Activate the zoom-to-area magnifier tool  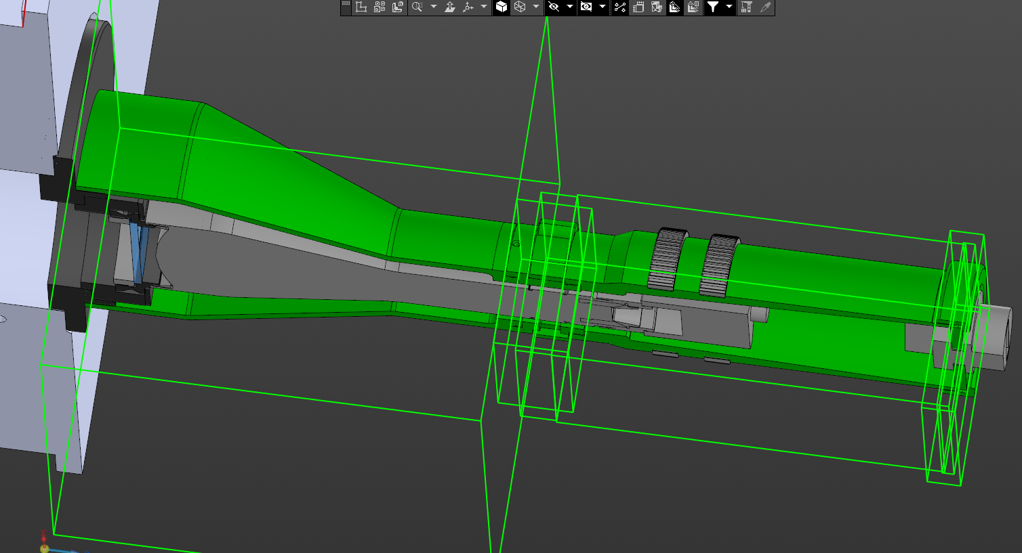[x=417, y=7]
